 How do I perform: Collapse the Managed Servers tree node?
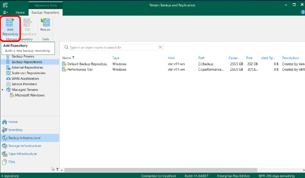[x=2, y=90]
